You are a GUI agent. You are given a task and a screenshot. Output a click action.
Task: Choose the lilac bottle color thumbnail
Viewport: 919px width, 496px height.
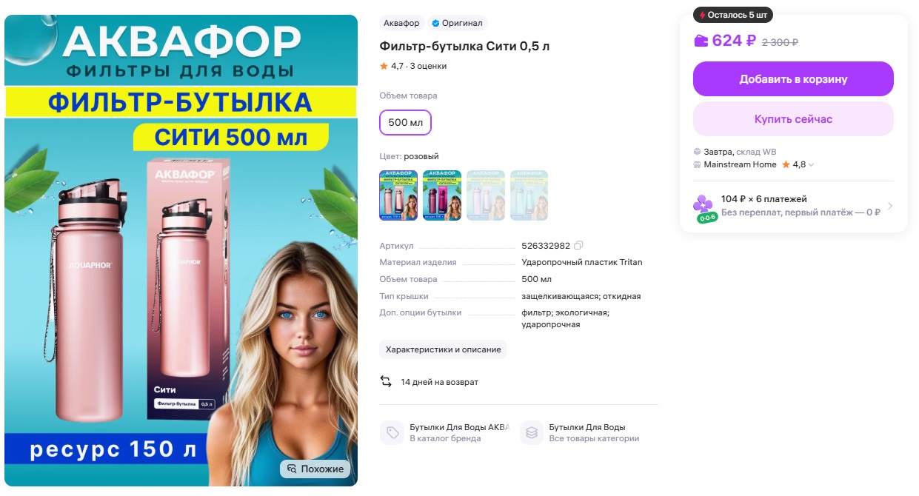tap(486, 195)
